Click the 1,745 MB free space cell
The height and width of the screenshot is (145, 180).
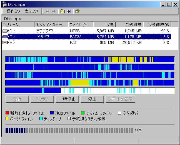click(x=133, y=31)
